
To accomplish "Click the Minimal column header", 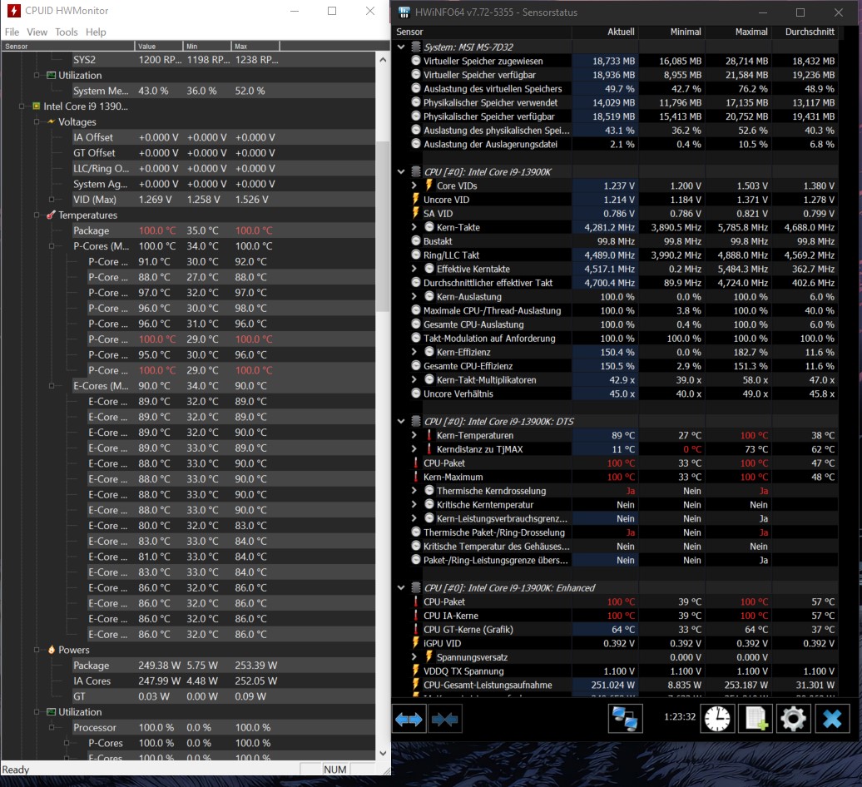I will click(x=671, y=32).
